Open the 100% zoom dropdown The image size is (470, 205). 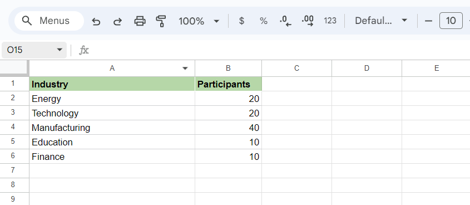point(199,21)
